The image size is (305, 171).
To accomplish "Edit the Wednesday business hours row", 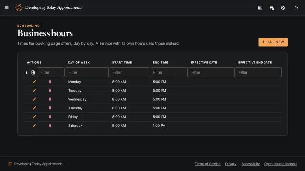I will pos(34,99).
